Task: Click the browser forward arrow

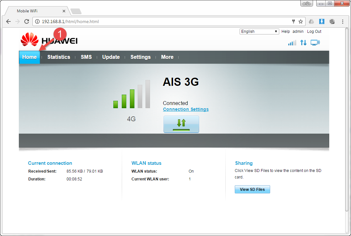Action: tap(18, 21)
